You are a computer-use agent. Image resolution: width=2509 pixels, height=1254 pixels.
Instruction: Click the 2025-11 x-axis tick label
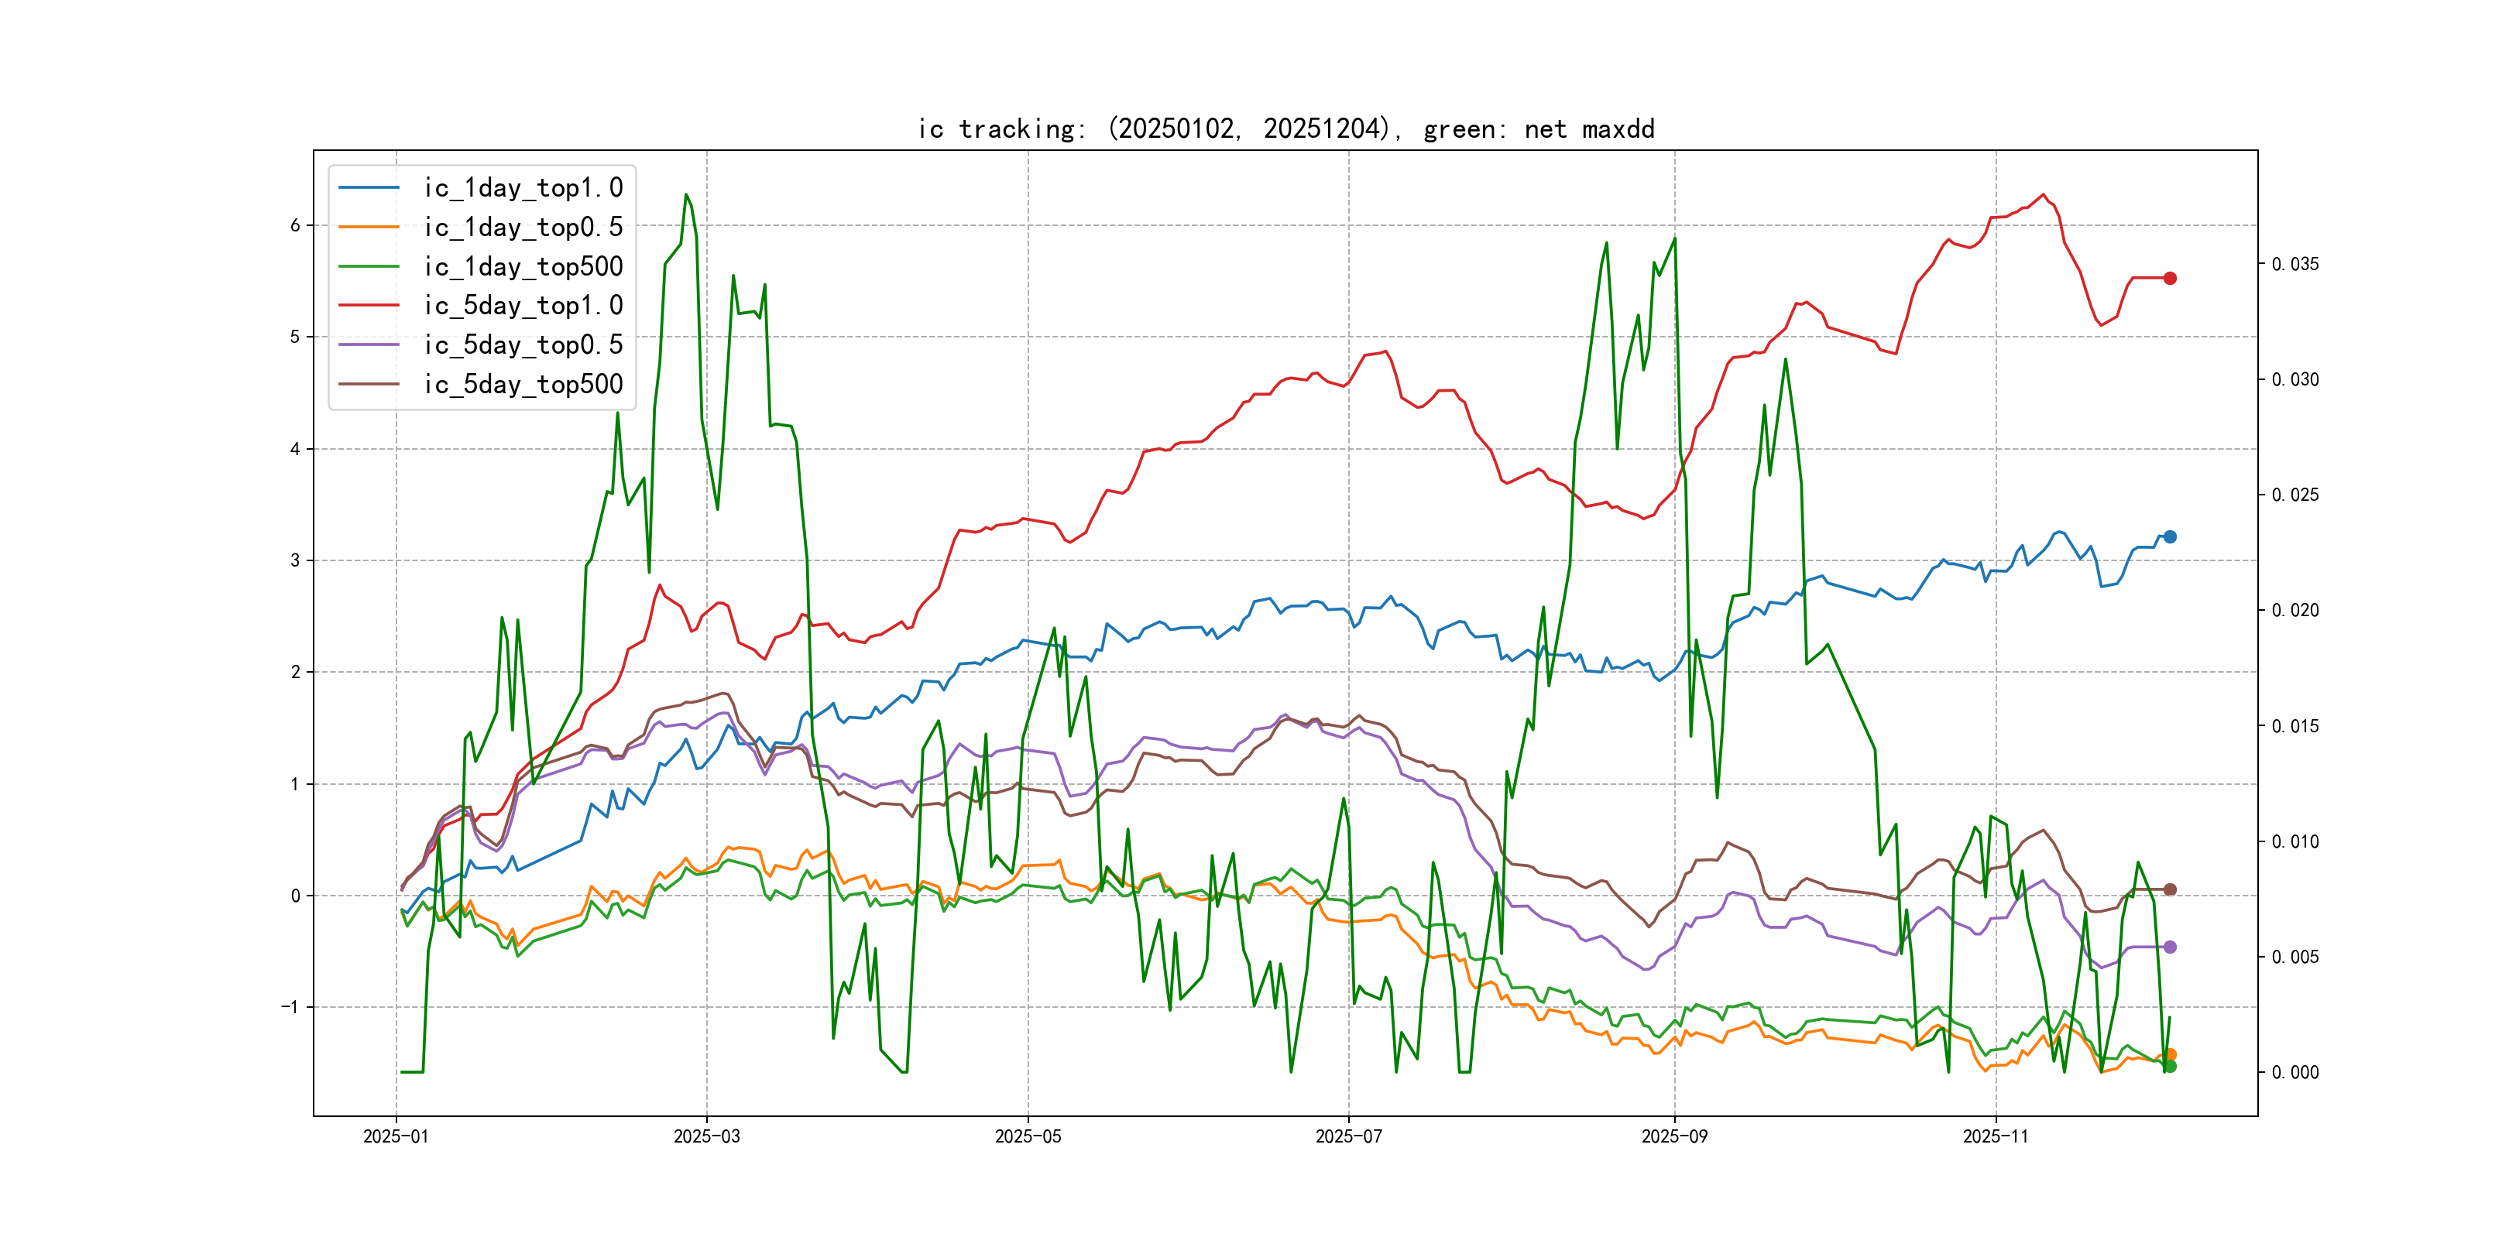1995,1136
